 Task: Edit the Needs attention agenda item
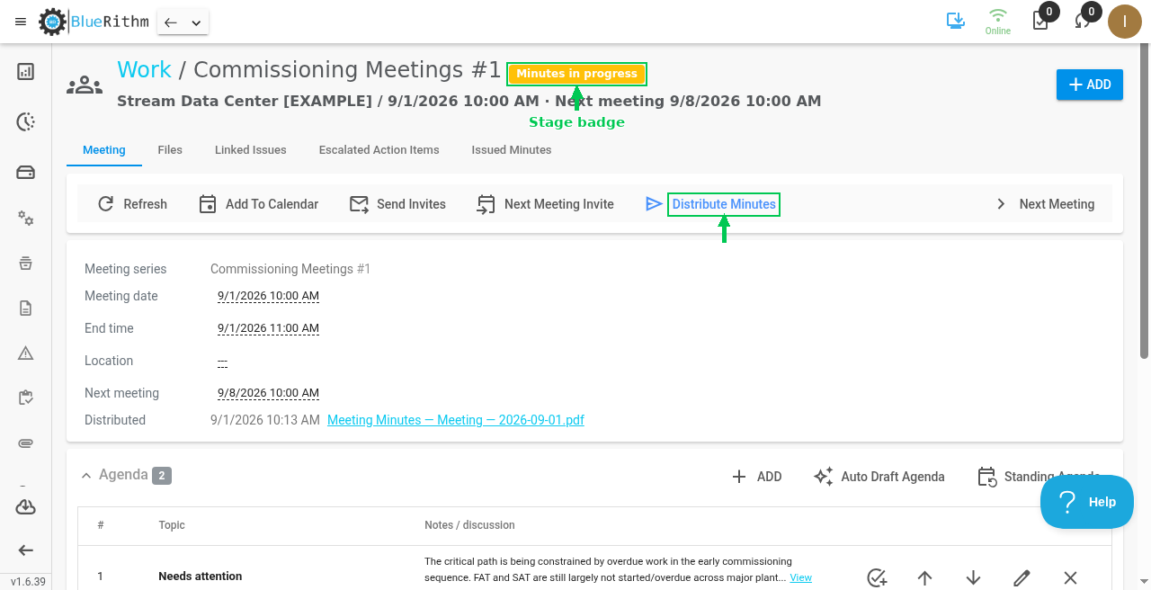coord(1022,577)
